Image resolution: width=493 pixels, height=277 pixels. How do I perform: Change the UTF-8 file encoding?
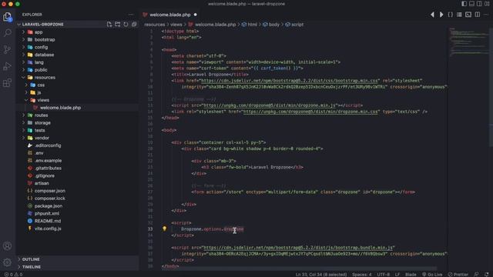pyautogui.click(x=384, y=274)
